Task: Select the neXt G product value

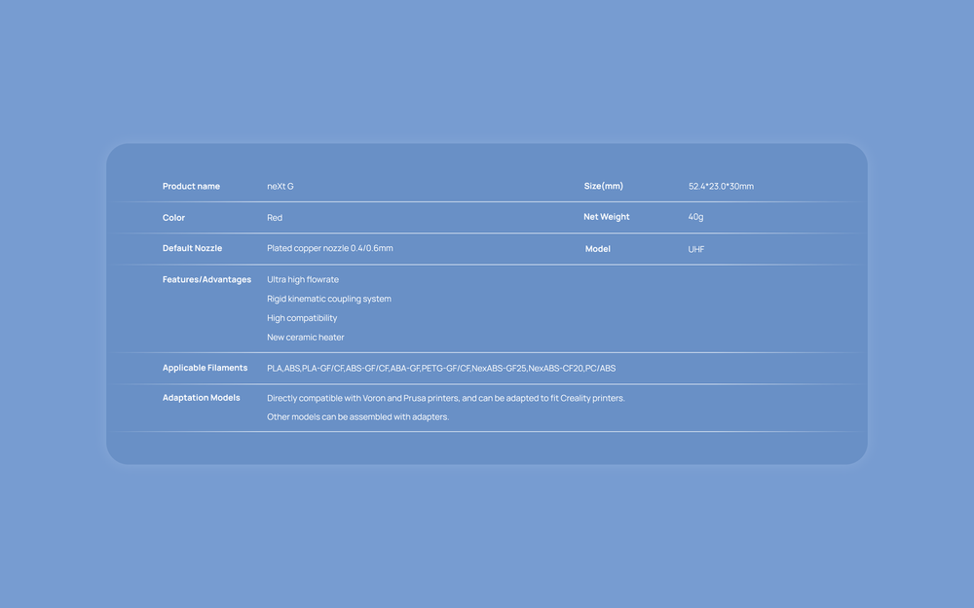Action: [281, 186]
